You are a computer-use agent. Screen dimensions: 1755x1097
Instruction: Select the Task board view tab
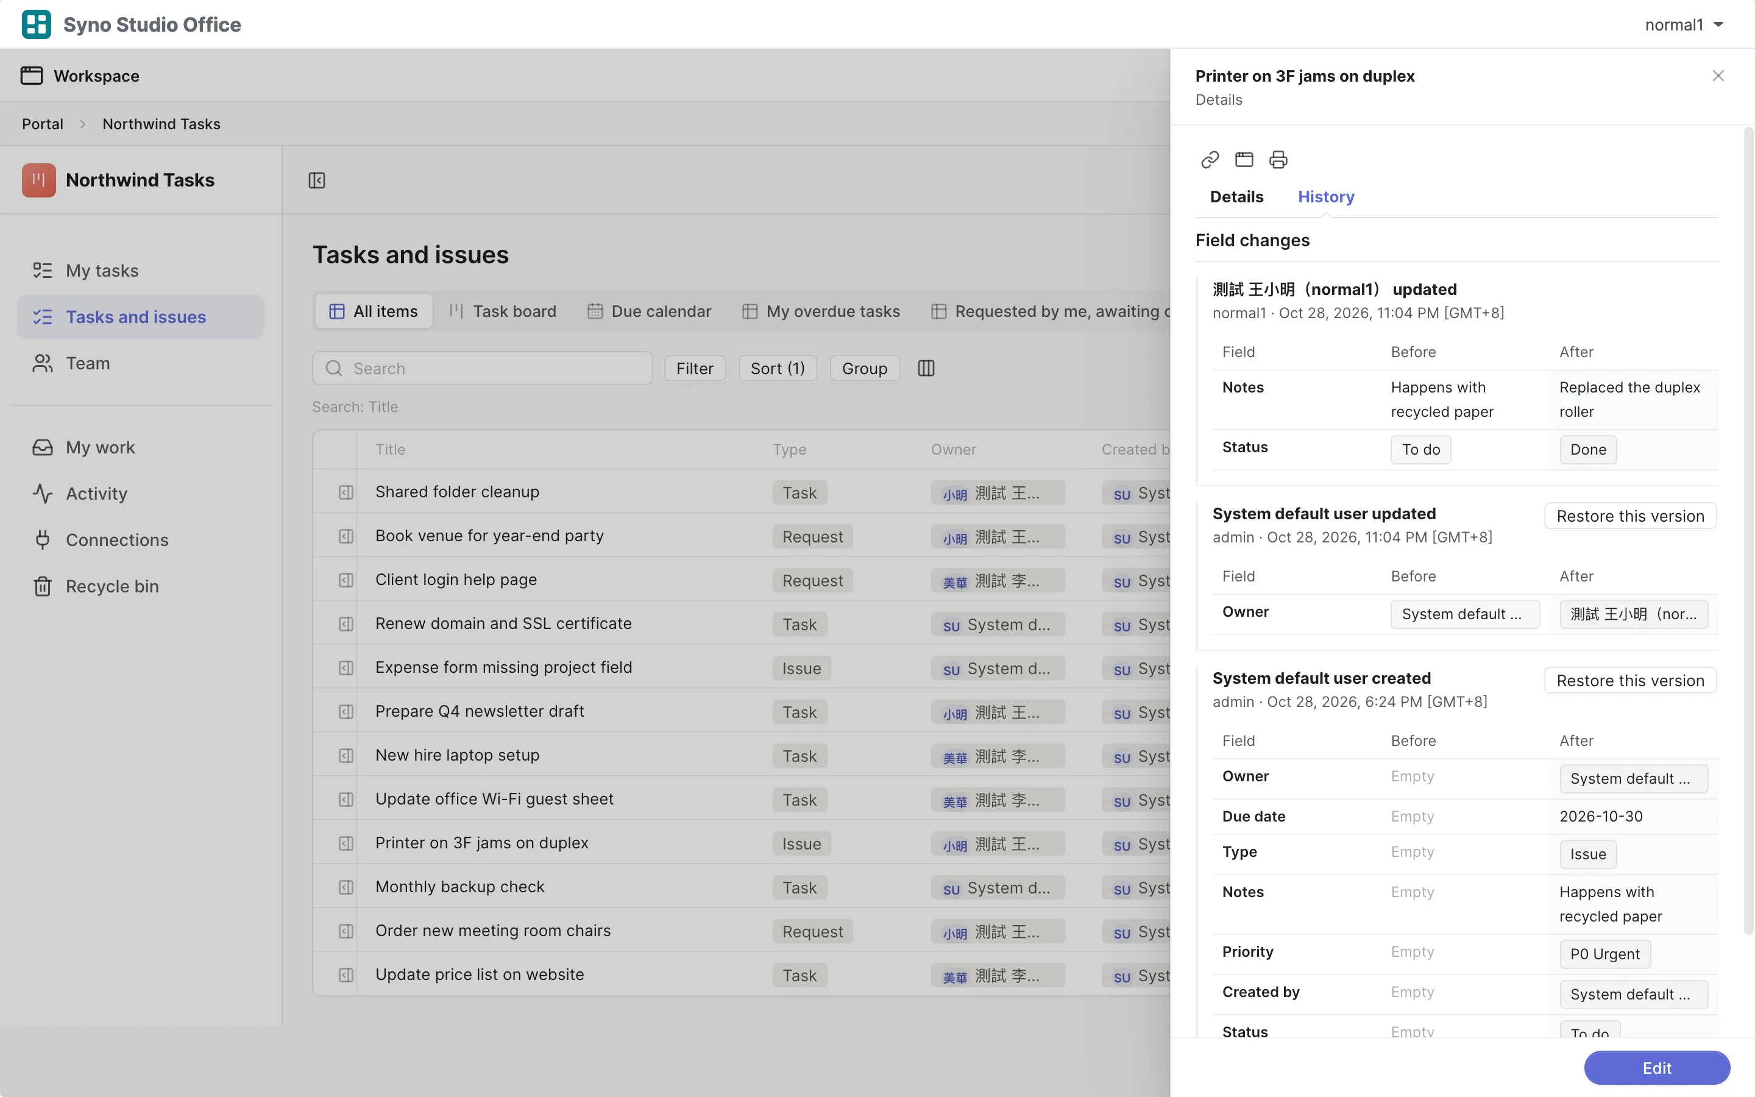click(x=503, y=311)
